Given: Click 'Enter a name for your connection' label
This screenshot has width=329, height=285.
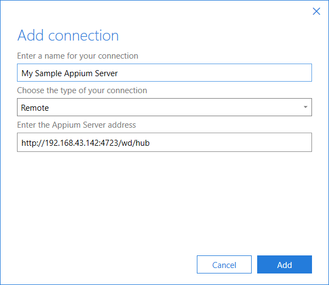Looking at the screenshot, I should coord(78,56).
